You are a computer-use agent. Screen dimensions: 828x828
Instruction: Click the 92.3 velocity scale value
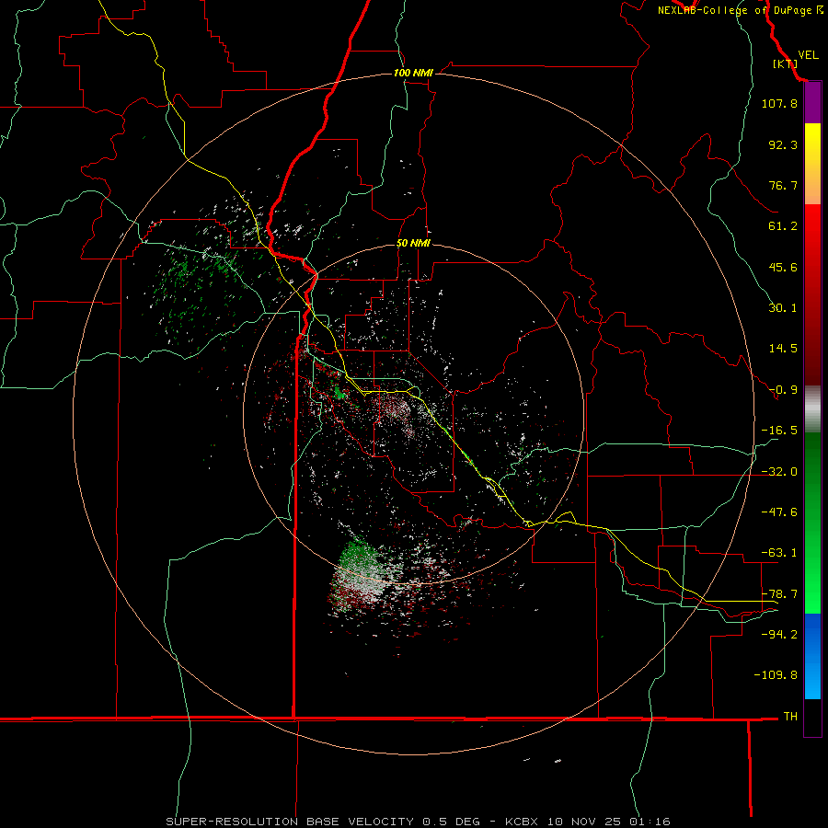(x=783, y=144)
